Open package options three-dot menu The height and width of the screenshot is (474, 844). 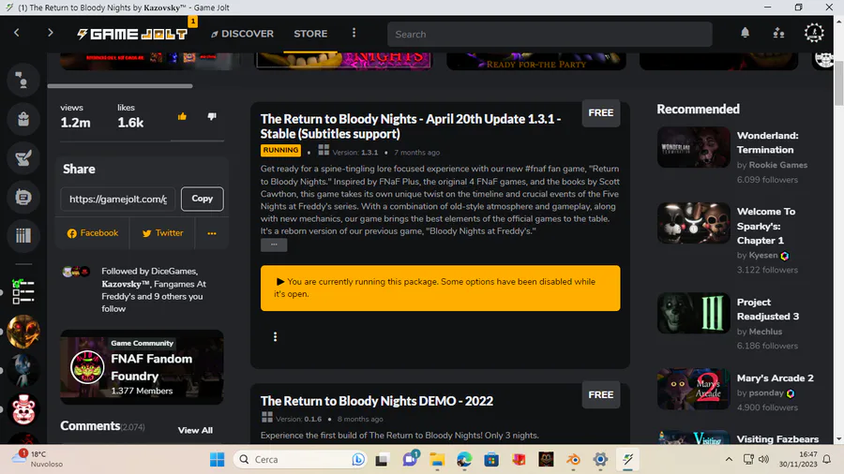tap(275, 336)
